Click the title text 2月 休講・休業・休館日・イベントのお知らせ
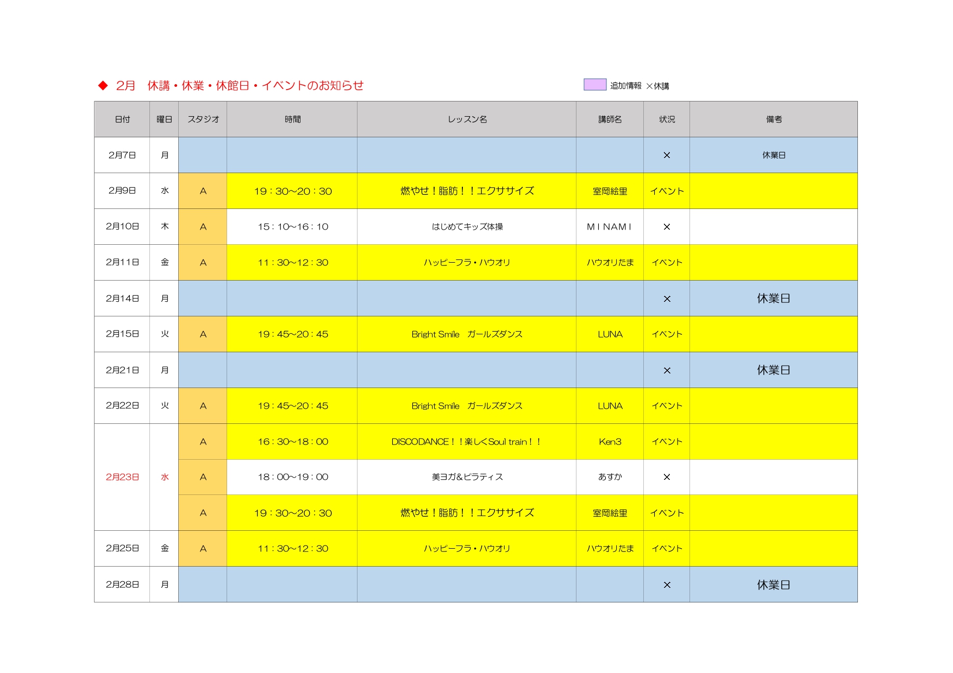The image size is (953, 673). coord(240,85)
